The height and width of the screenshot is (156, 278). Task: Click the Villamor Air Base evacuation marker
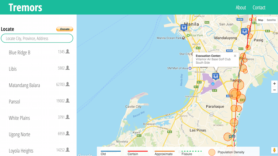(216, 76)
